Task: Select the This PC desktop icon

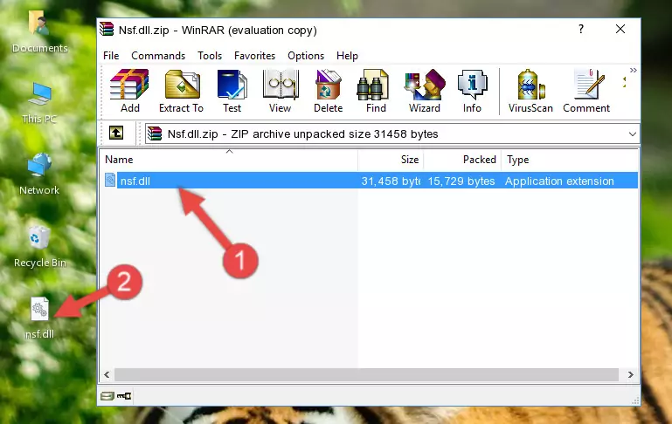Action: (x=39, y=103)
